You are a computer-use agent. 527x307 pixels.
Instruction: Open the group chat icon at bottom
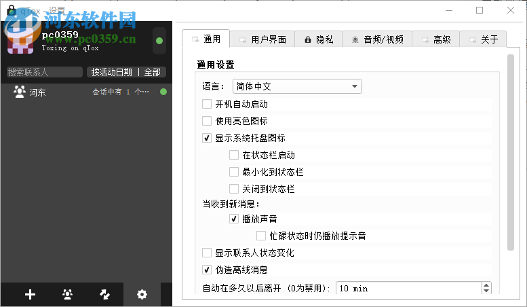pos(68,295)
